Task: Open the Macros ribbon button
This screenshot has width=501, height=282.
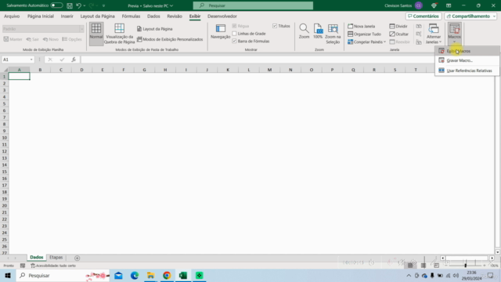Action: click(x=454, y=34)
